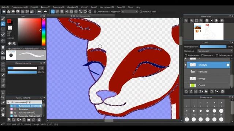Select the контур layer

click(x=207, y=79)
